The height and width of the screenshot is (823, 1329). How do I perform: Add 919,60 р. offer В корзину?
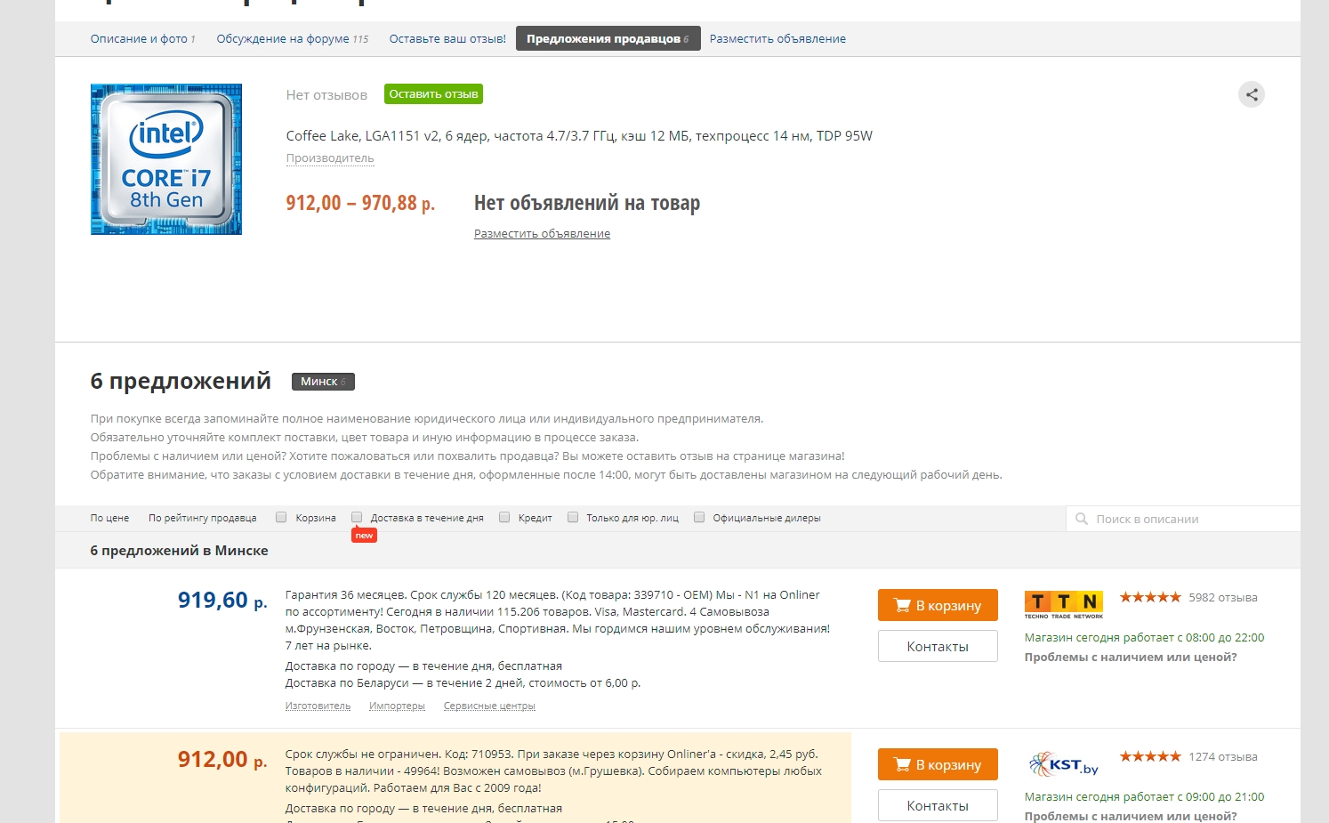[x=938, y=605]
